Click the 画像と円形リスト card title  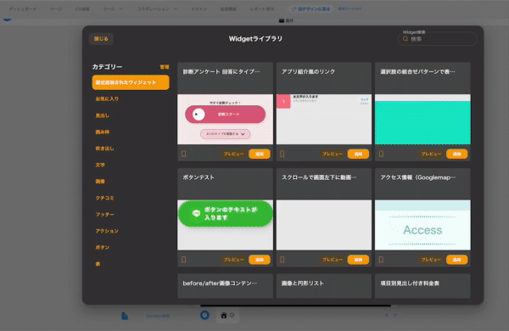click(x=303, y=283)
